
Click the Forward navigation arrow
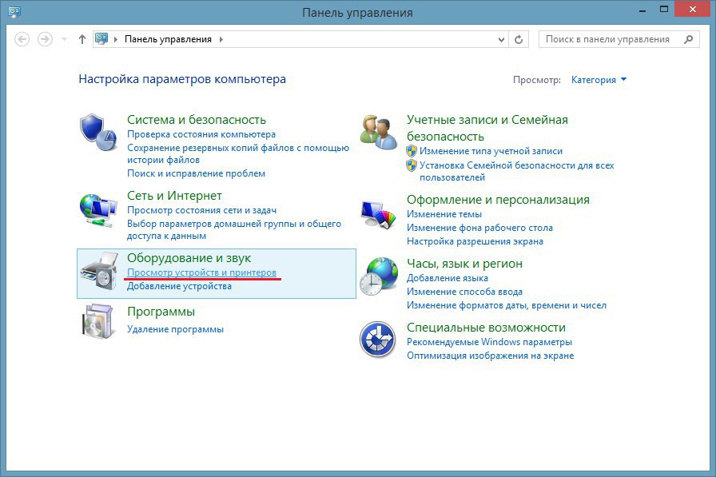45,39
